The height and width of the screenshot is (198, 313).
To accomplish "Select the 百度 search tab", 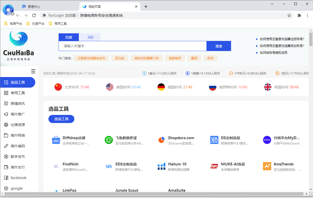I will [68, 37].
